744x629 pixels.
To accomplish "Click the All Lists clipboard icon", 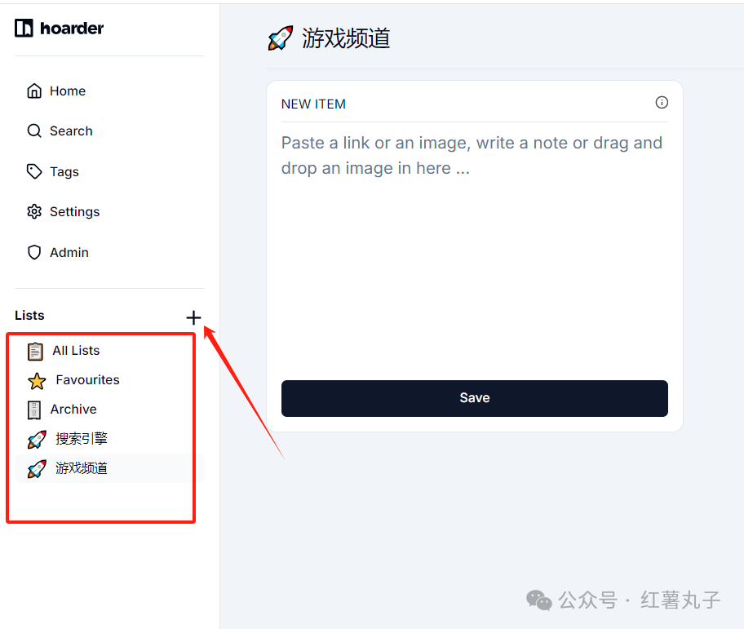I will coord(35,351).
